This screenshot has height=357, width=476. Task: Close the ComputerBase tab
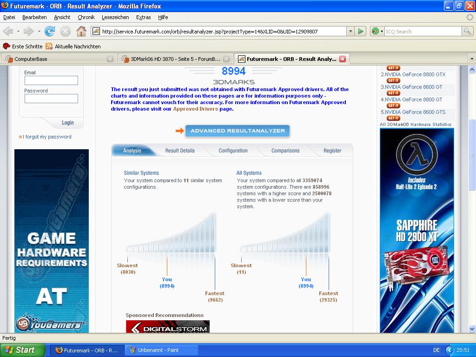point(110,59)
